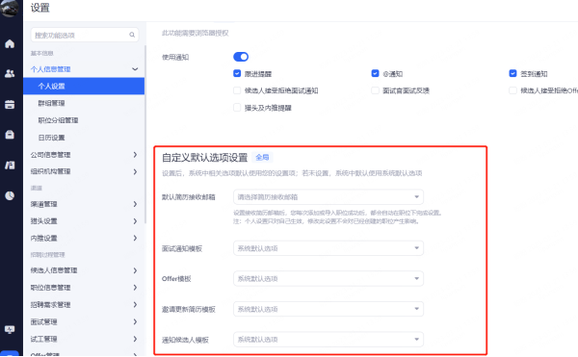Open the 默认简历接收邮箱 dropdown
This screenshot has height=357, width=578.
[328, 197]
